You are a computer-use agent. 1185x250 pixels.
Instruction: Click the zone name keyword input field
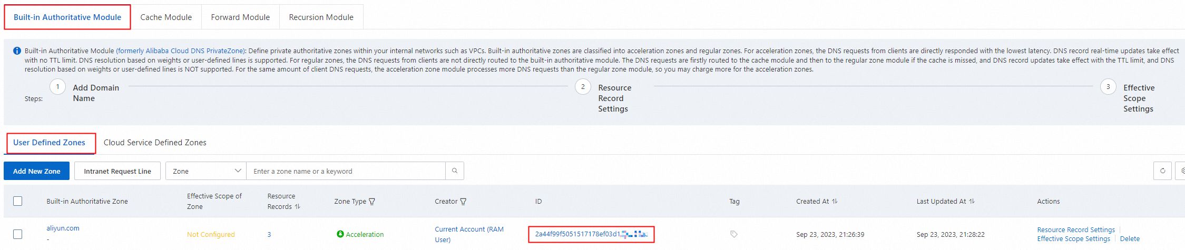coord(345,171)
